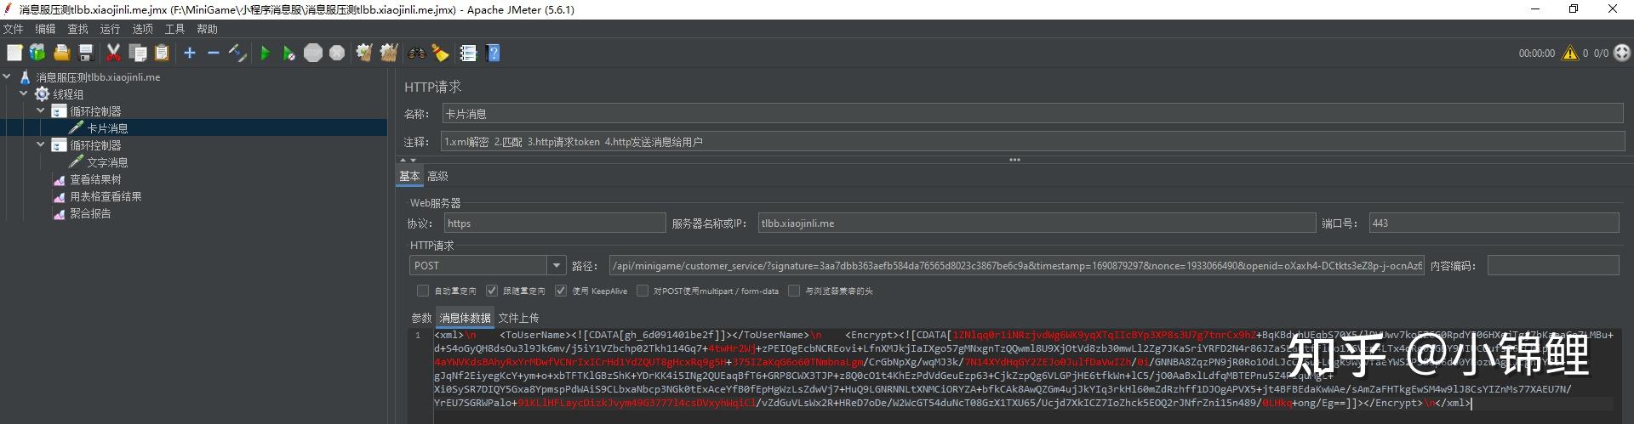Image resolution: width=1634 pixels, height=424 pixels.
Task: Click the 端口号 443 field
Action: point(1494,223)
